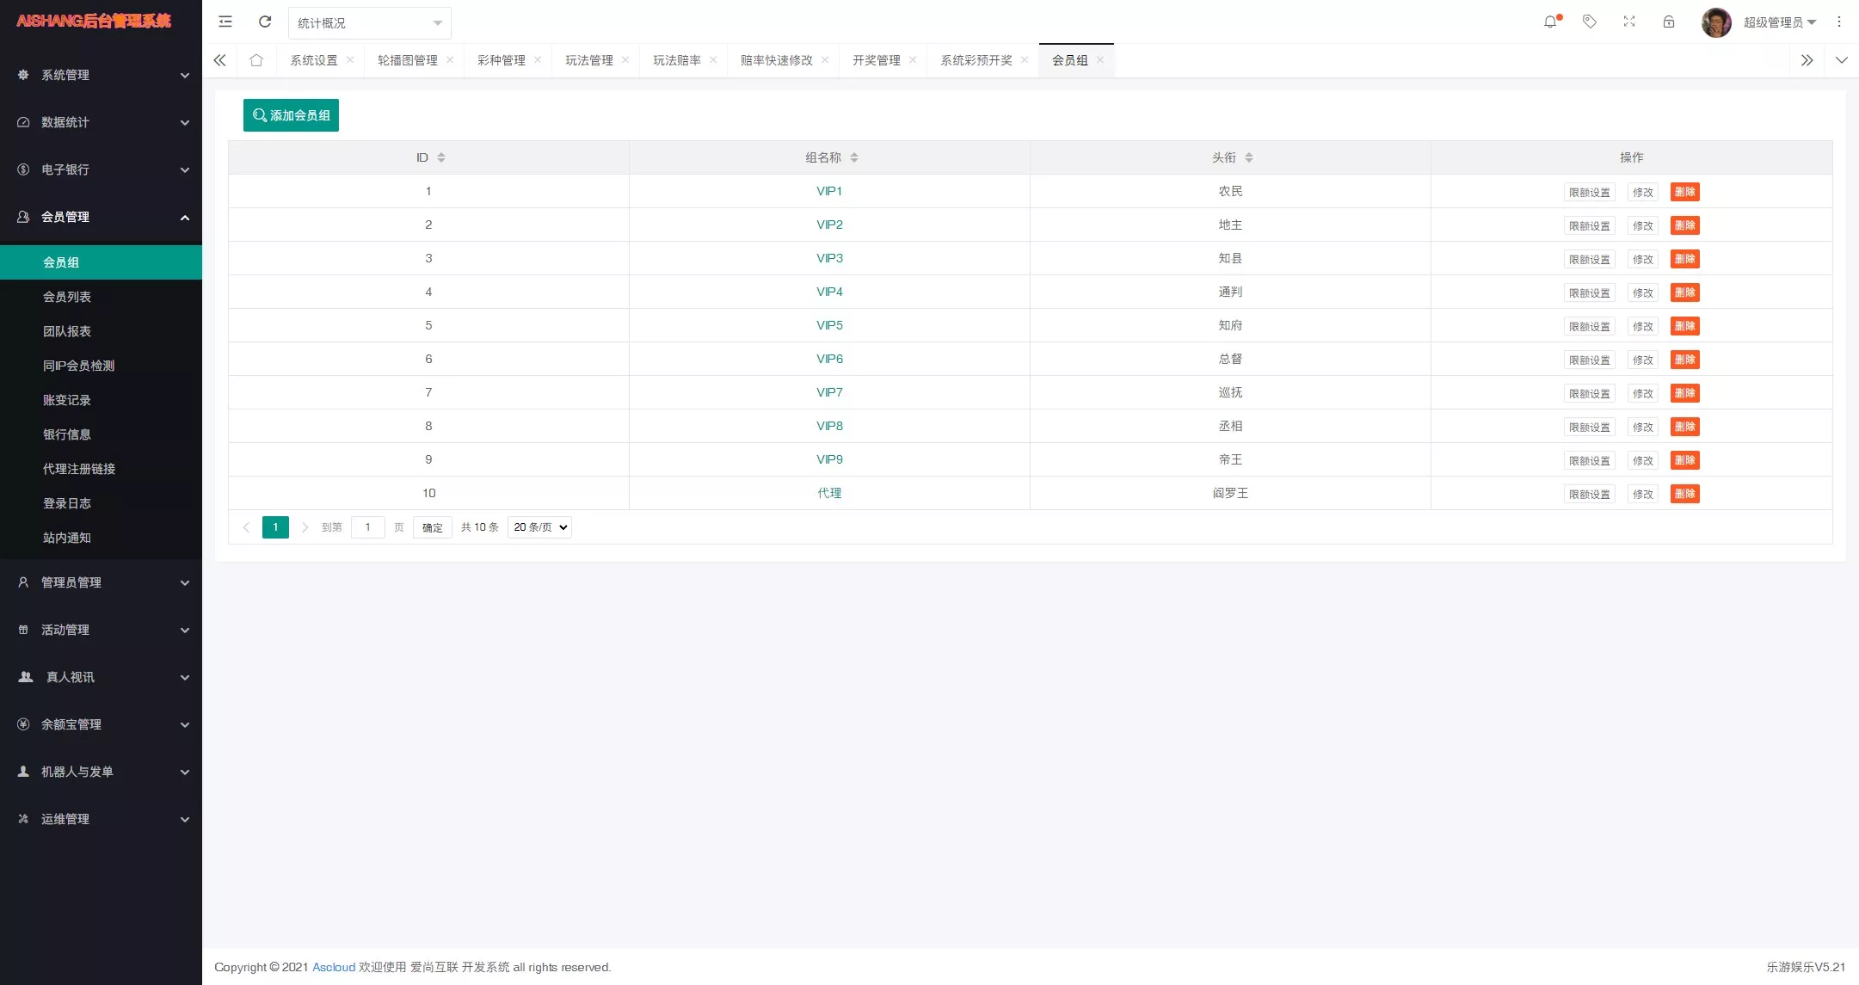The image size is (1859, 985).
Task: Change the 20条/页 page size dropdown
Action: [x=539, y=526]
